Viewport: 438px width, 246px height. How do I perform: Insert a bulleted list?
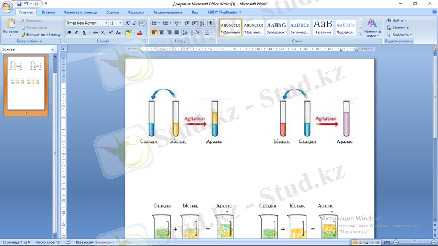tap(154, 23)
